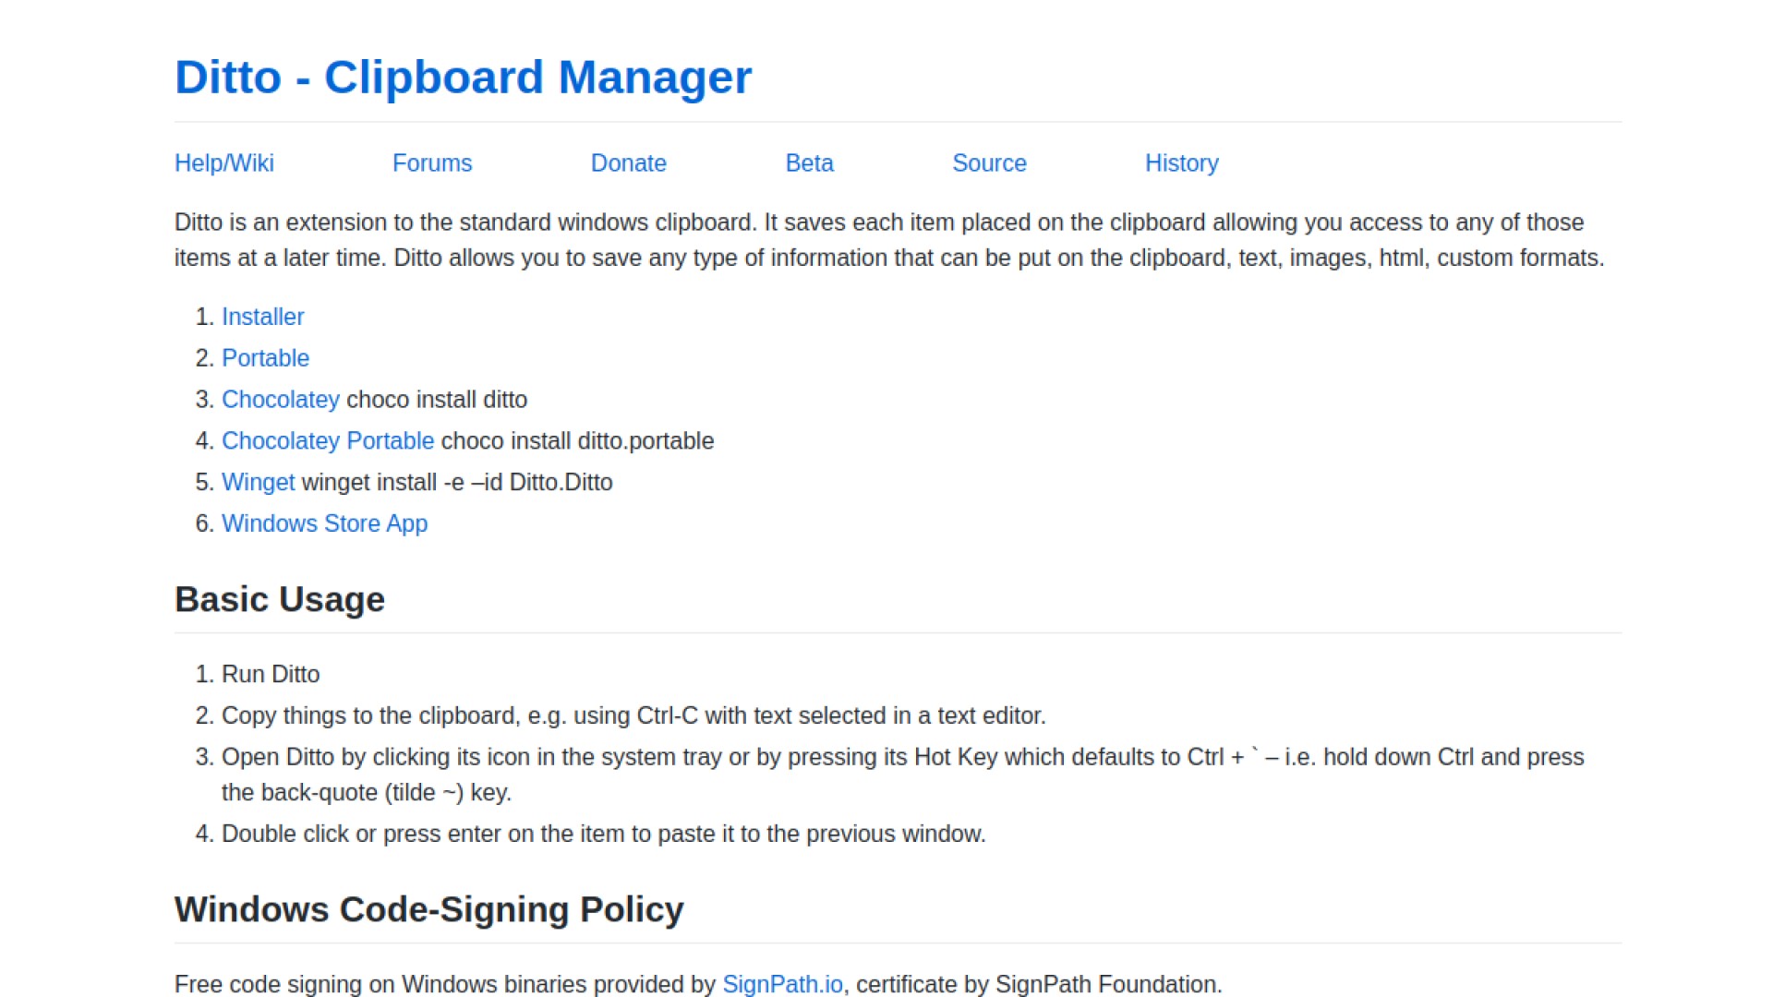Screen dimensions: 1773x997
Task: Click the Windows Code-Signing Policy heading
Action: (x=428, y=909)
